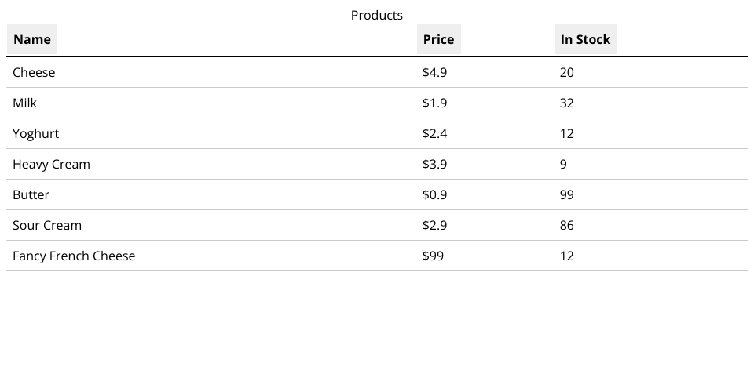Sort table by Name column header
Image resolution: width=754 pixels, height=392 pixels.
point(32,39)
